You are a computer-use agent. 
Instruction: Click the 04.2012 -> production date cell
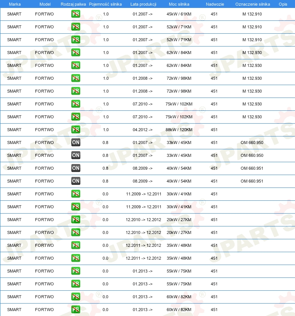143,130
